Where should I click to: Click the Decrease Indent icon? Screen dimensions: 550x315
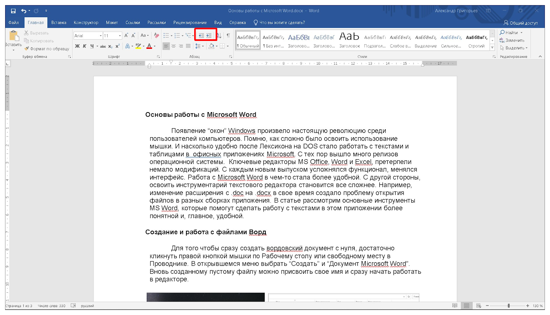coord(201,35)
